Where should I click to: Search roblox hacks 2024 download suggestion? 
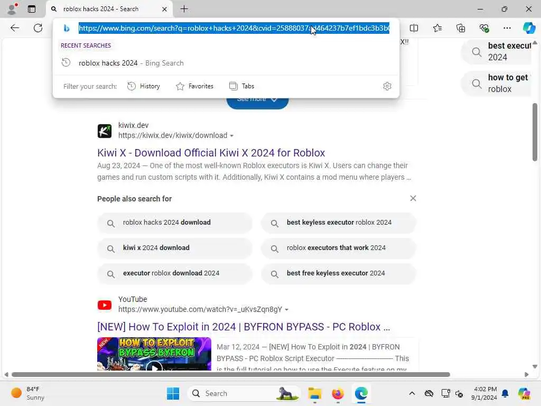(175, 223)
